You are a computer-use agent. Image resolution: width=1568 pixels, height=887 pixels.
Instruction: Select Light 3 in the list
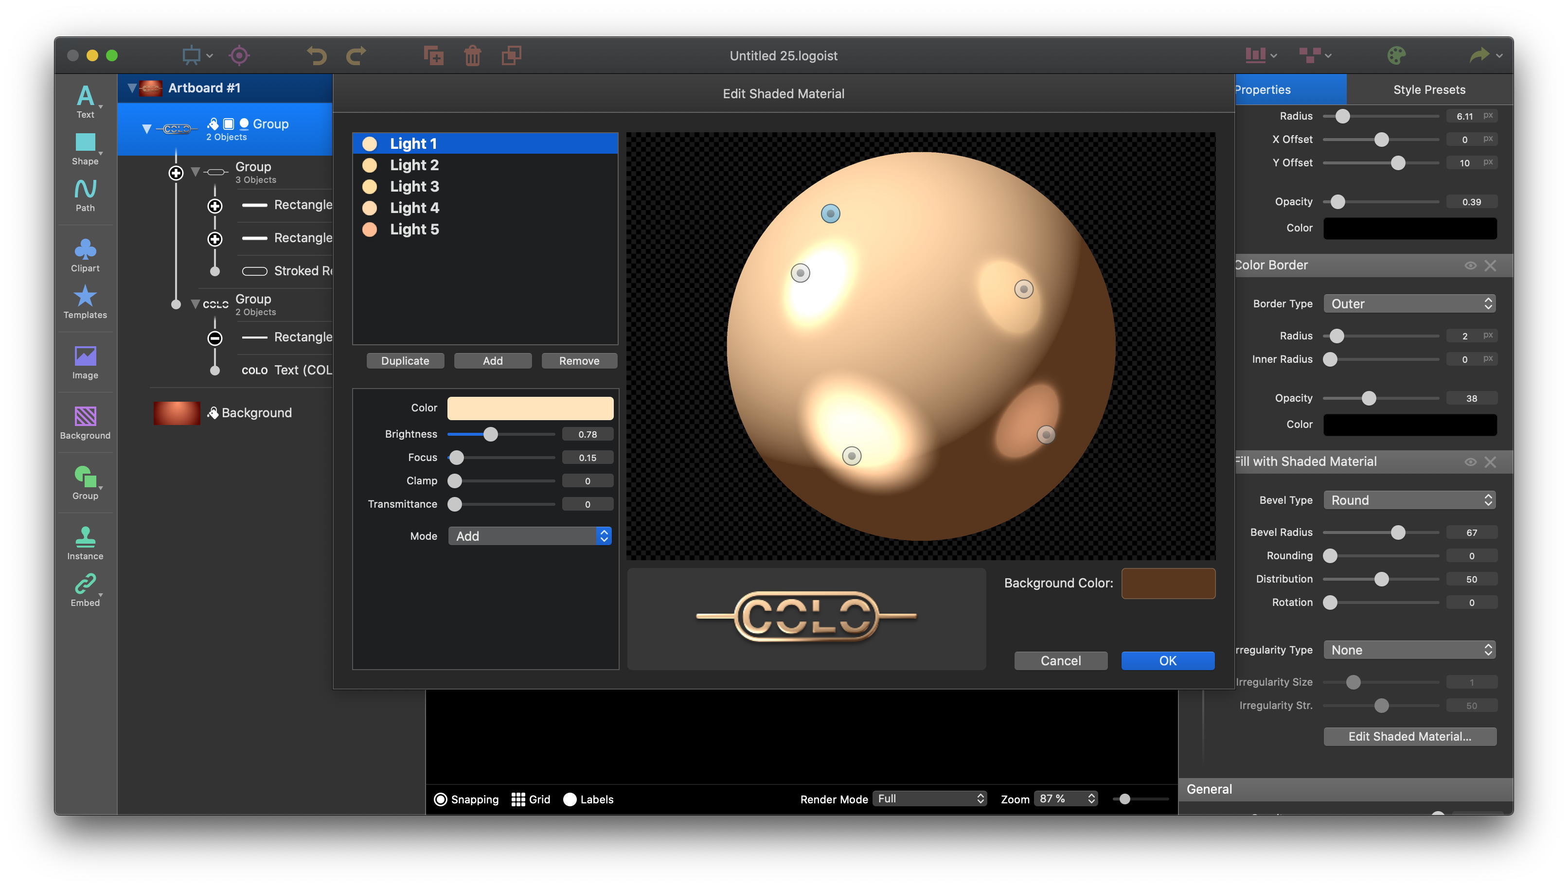click(x=485, y=186)
